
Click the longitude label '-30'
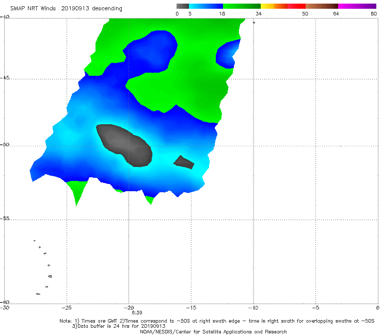click(x=5, y=308)
